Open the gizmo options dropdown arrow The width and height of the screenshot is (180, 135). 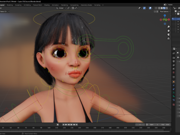tap(147, 8)
